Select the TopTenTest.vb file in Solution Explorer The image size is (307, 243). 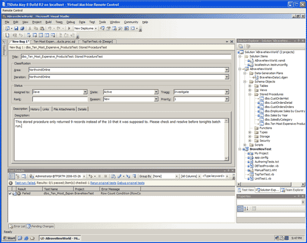264,174
